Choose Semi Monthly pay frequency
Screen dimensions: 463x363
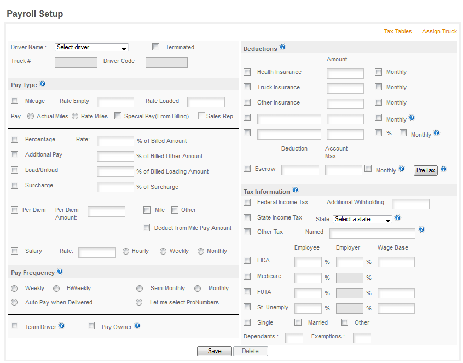pos(140,289)
